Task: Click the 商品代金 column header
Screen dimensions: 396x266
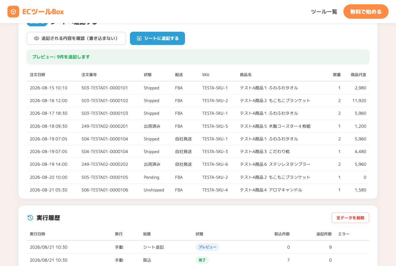Action: point(359,75)
